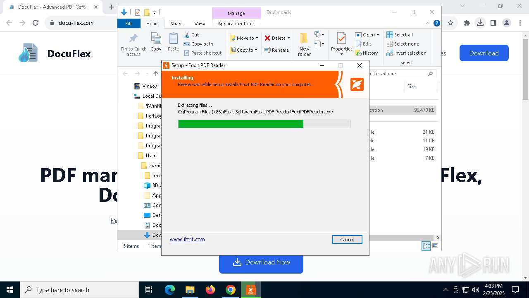Create a New folder from the ribbon
The width and height of the screenshot is (529, 298).
304,45
